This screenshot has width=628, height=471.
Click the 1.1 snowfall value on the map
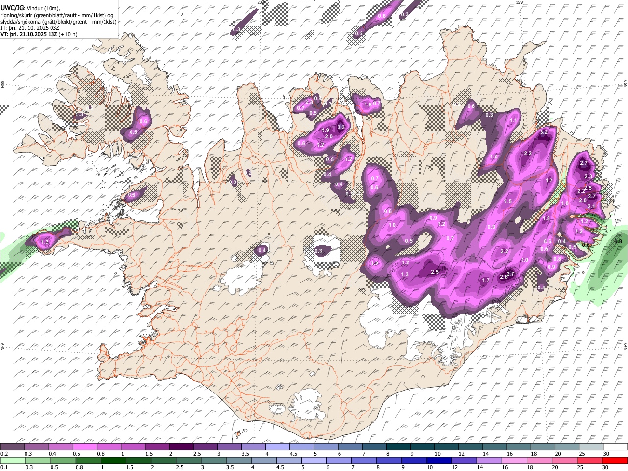click(514, 120)
